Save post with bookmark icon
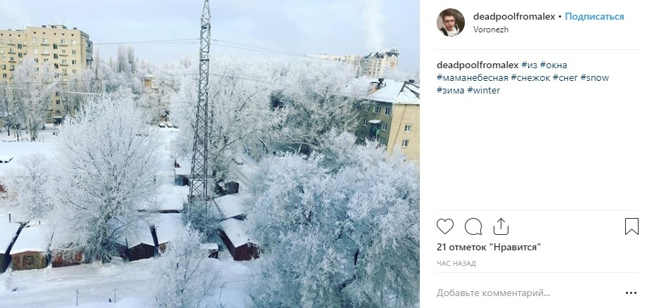 pyautogui.click(x=631, y=226)
